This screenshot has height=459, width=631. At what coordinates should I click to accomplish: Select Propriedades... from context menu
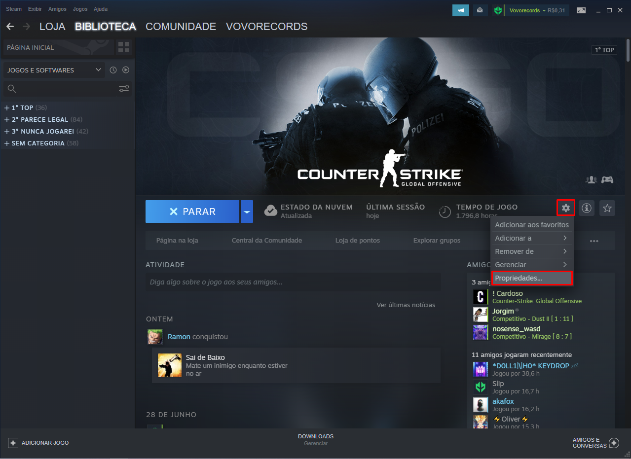click(x=531, y=278)
